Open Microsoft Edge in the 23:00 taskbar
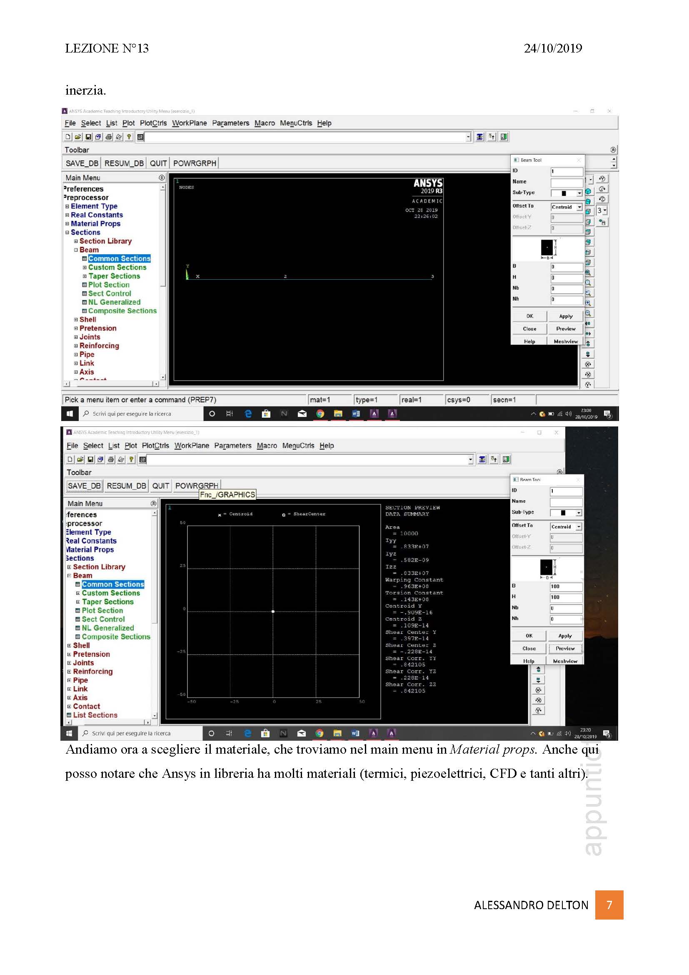The height and width of the screenshot is (975, 689). (248, 414)
